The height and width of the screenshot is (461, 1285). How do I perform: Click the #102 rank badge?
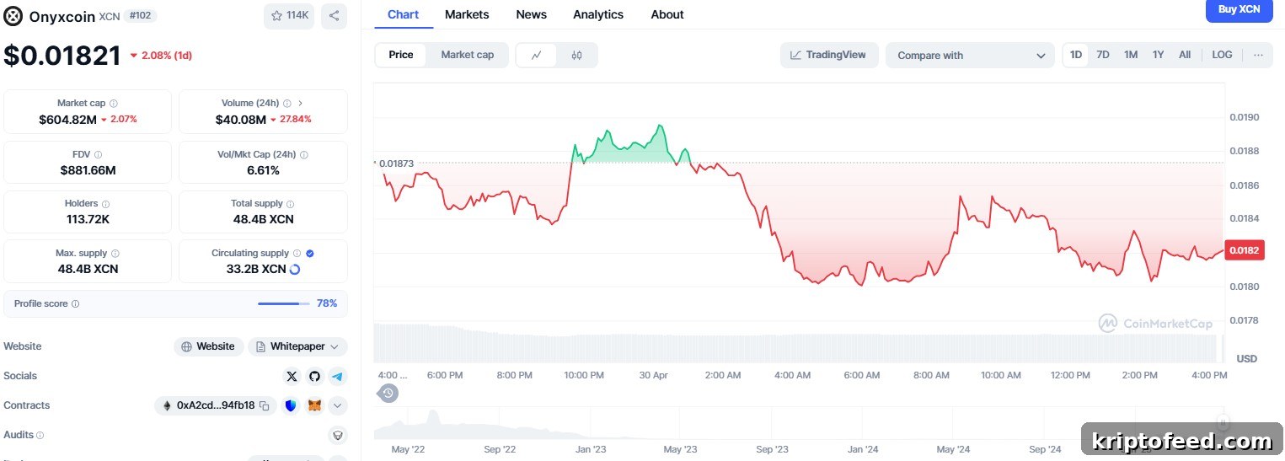[140, 16]
